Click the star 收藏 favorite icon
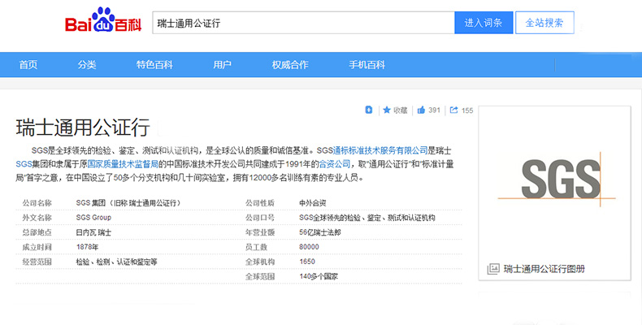 (387, 110)
